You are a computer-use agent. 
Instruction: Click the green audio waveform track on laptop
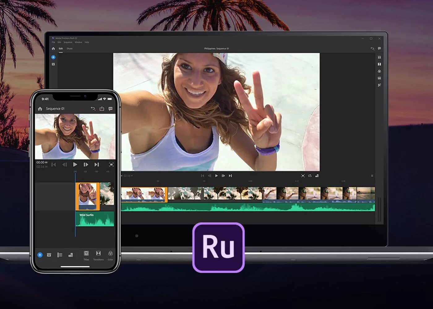(x=248, y=207)
